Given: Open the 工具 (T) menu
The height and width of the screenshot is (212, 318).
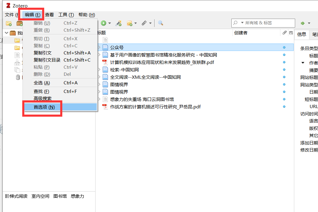Looking at the screenshot, I should pos(66,15).
